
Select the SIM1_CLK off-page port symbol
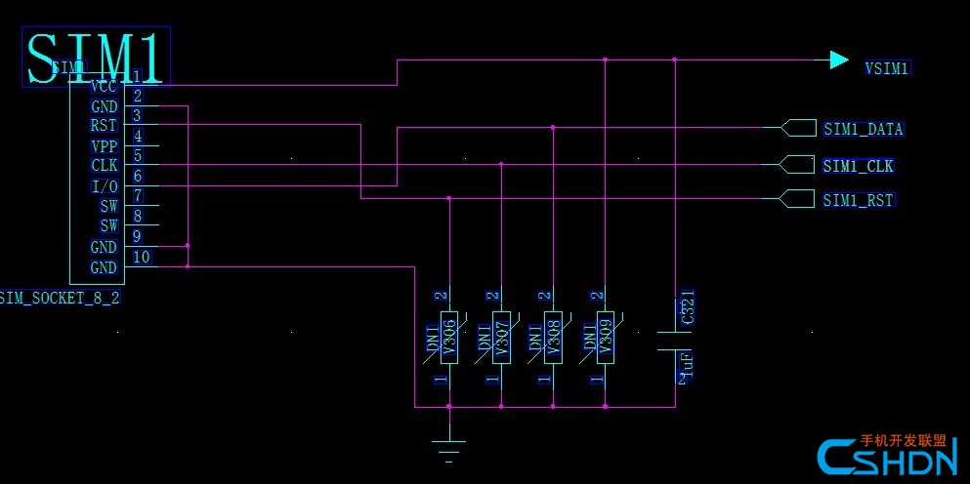coord(796,165)
